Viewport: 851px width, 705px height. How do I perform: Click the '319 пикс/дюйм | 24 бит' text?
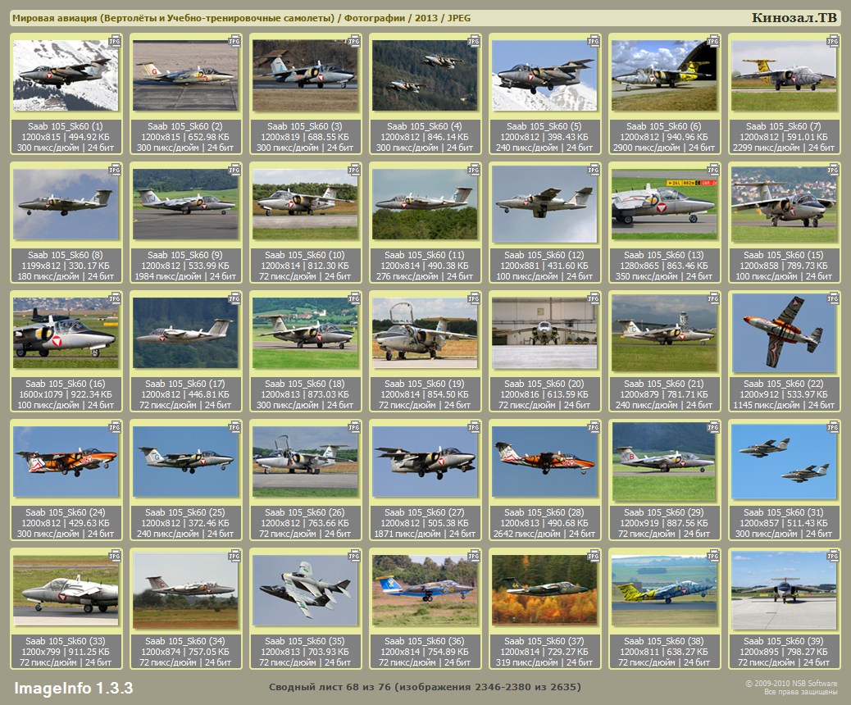[544, 662]
